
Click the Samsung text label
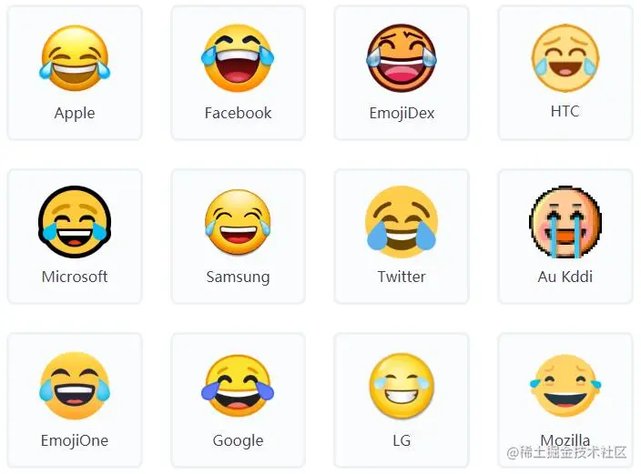pos(238,277)
